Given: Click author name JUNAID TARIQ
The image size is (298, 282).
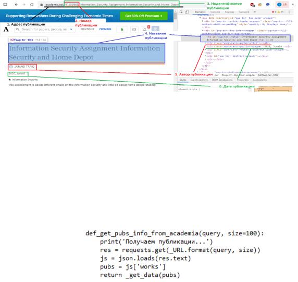Looking at the screenshot, I should pyautogui.click(x=24, y=67).
